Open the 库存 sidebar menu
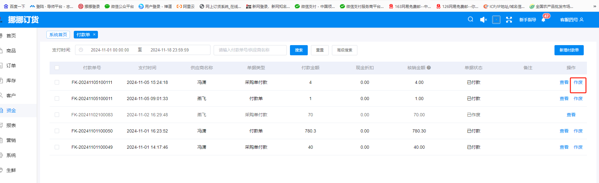The image size is (599, 183). point(11,81)
